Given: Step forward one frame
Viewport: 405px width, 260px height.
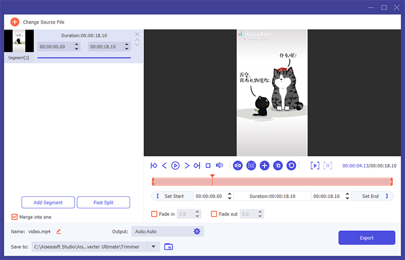Looking at the screenshot, I should [x=187, y=166].
